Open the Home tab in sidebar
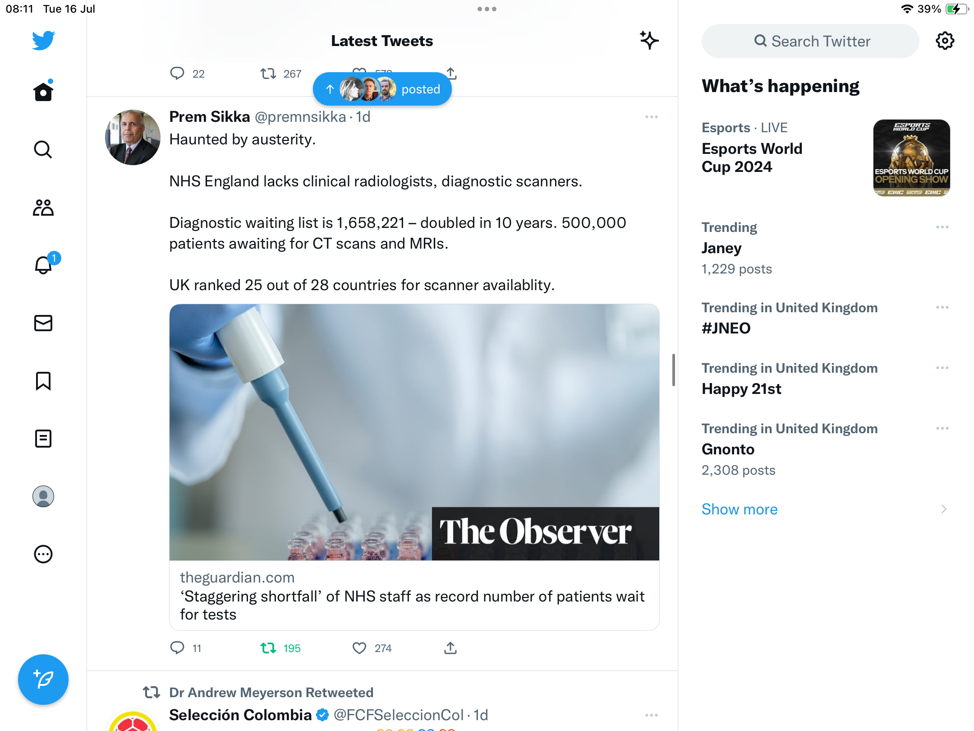 click(x=43, y=92)
